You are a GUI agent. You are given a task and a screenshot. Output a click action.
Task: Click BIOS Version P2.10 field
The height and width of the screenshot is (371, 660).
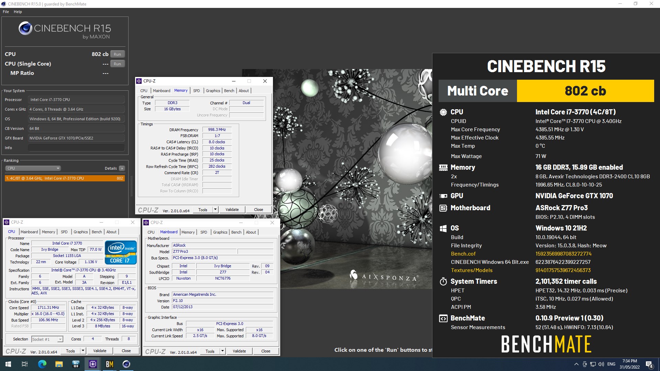pyautogui.click(x=223, y=301)
